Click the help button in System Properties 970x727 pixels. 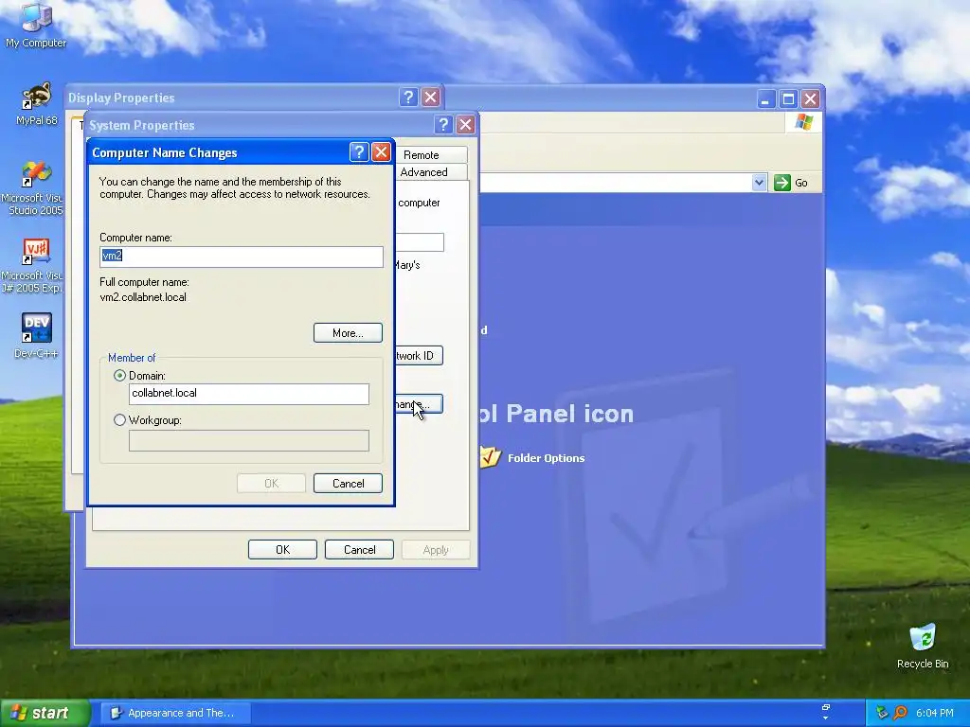tap(443, 125)
